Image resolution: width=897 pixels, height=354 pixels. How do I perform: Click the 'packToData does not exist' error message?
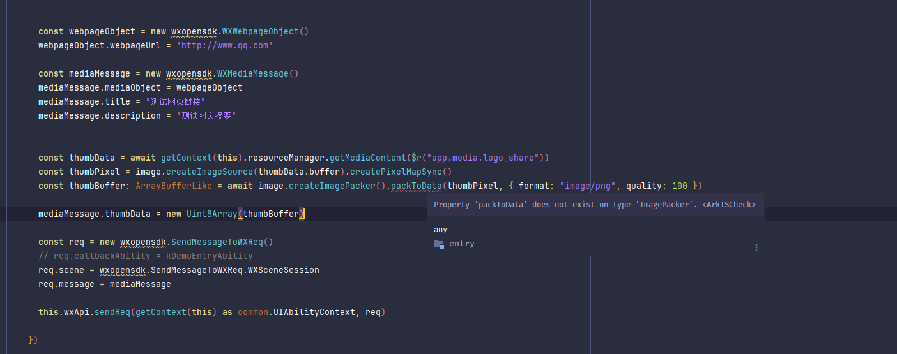(595, 205)
